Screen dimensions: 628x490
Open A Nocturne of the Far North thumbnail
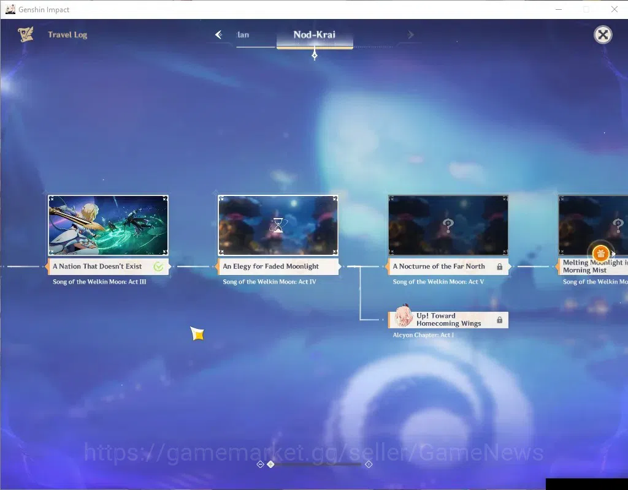448,225
